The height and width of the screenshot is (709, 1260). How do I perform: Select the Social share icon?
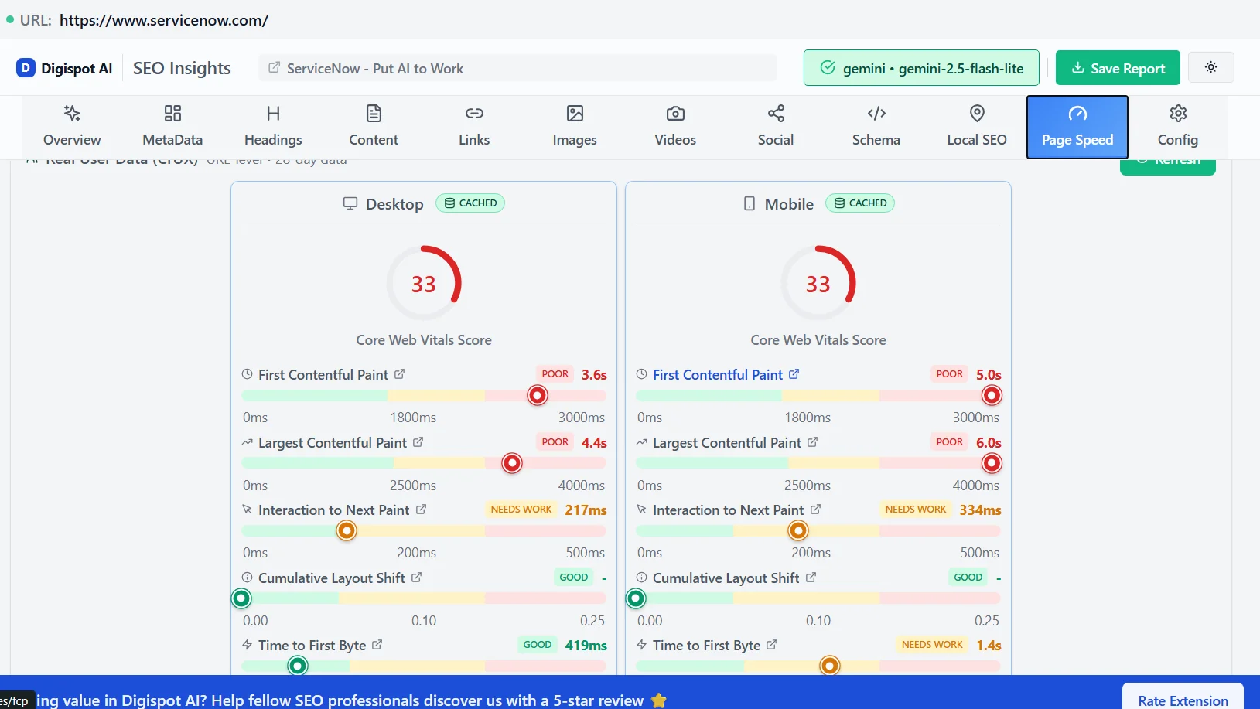click(x=775, y=114)
